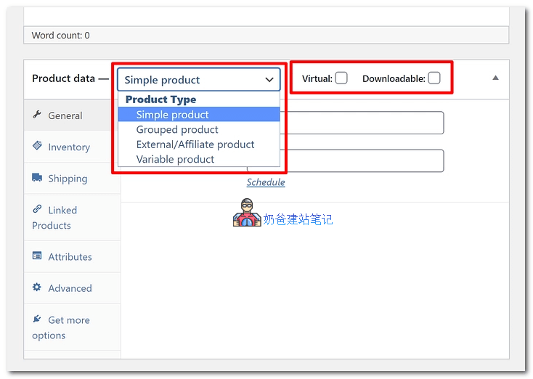
Task: Tick the Downloadable checkbox
Action: pyautogui.click(x=434, y=78)
